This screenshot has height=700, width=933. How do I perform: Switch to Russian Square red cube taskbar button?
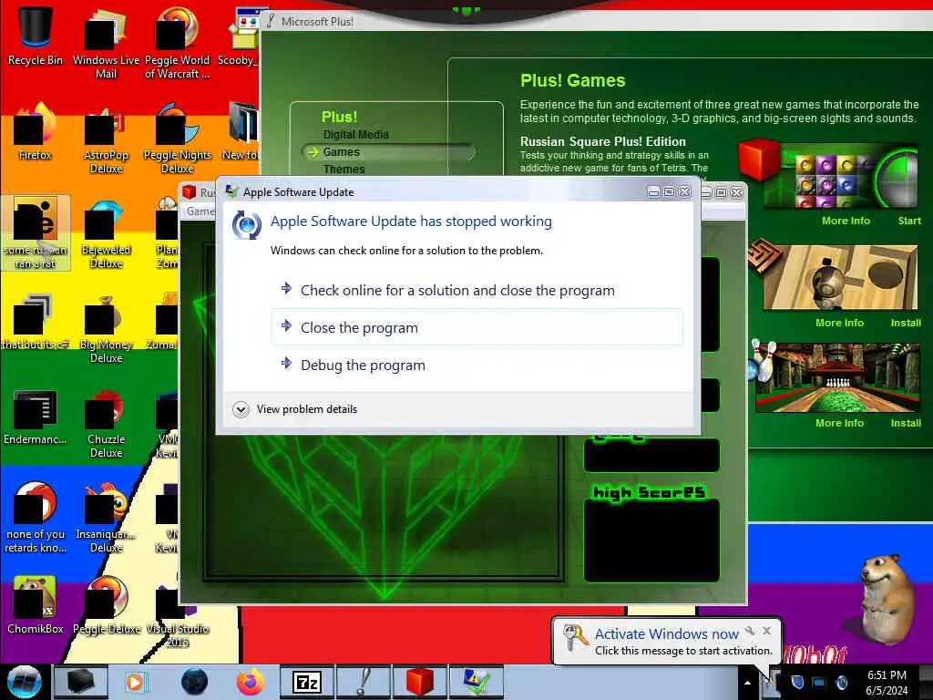420,682
